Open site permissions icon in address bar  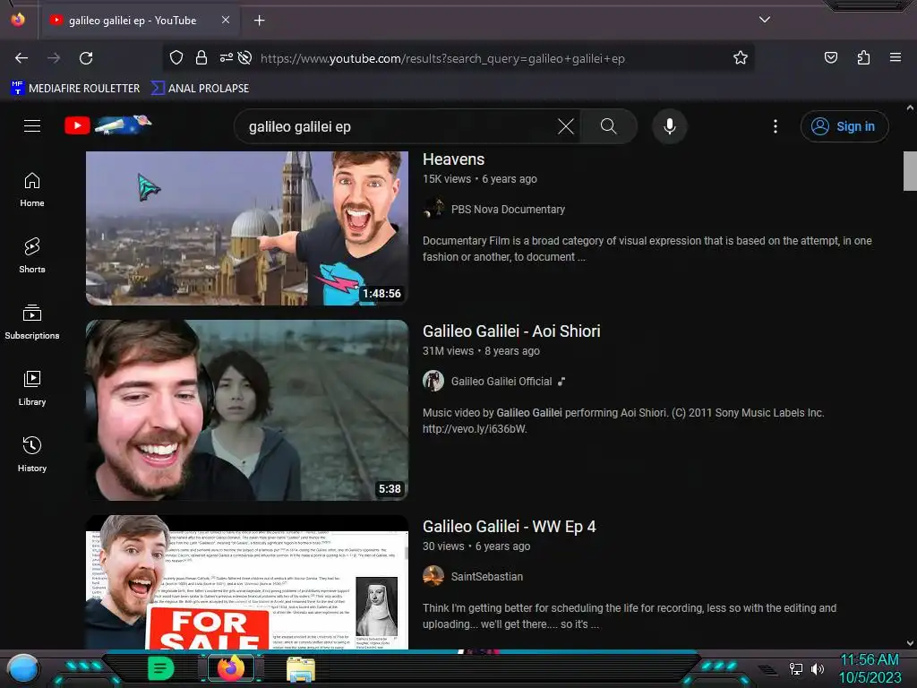pos(227,57)
